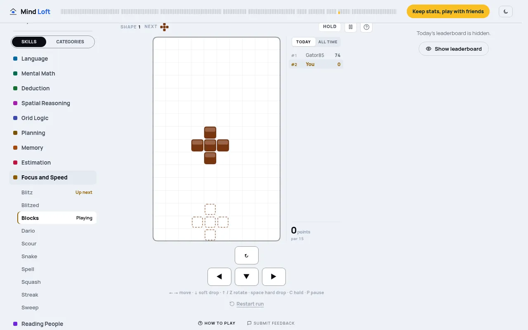This screenshot has height=330, width=528.
Task: Soft drop the shape with the down arrow
Action: click(247, 277)
